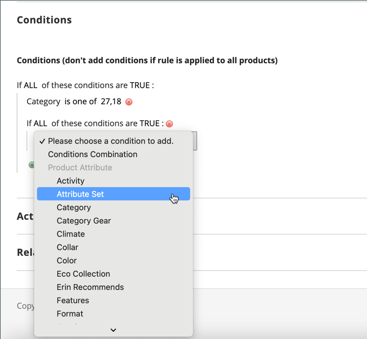Pick Erin Recommends from dropdown
Image resolution: width=367 pixels, height=339 pixels.
[x=90, y=287]
